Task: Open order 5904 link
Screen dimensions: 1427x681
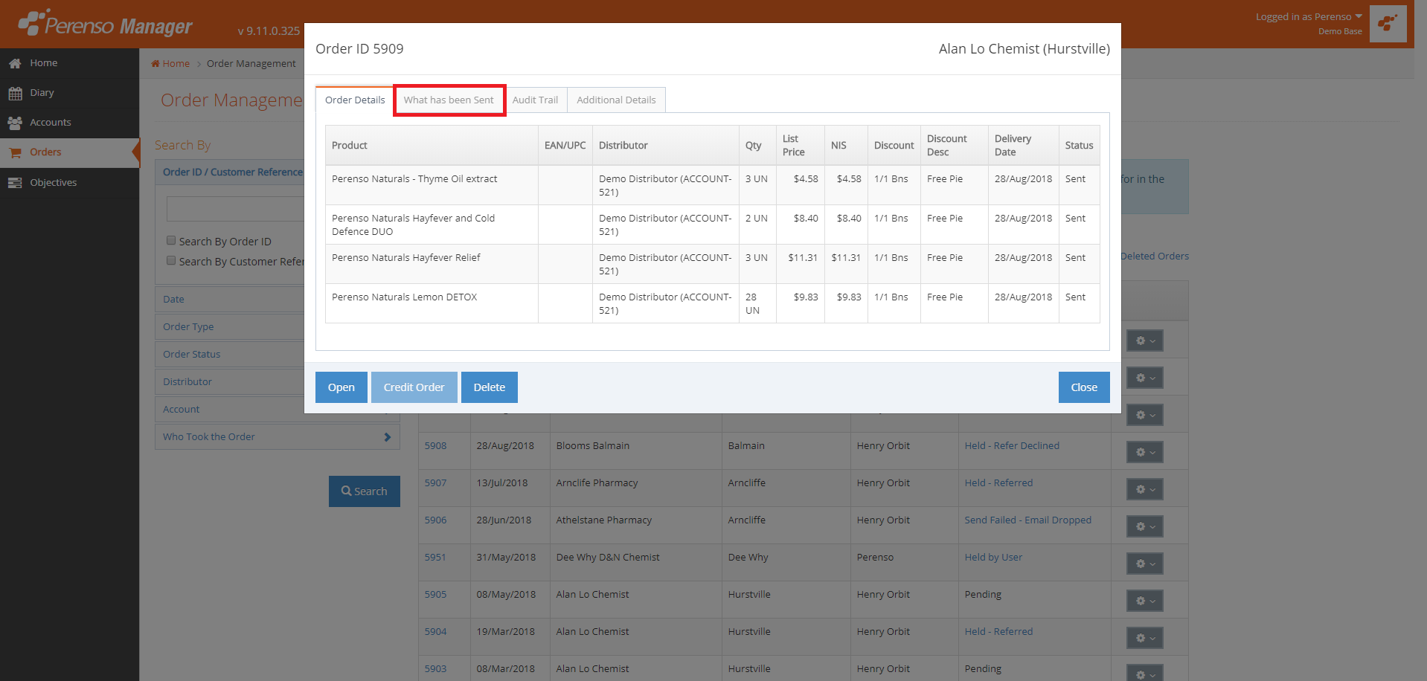Action: [x=436, y=632]
